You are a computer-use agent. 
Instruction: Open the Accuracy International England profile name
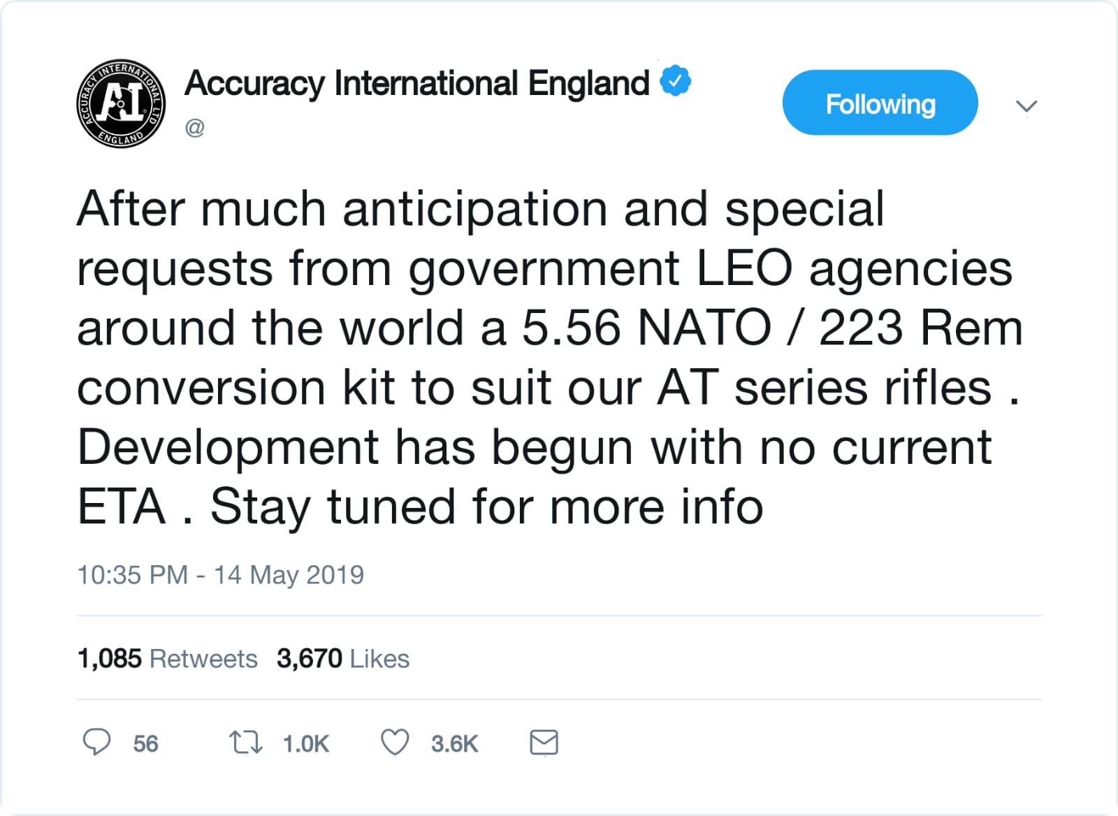pos(417,83)
